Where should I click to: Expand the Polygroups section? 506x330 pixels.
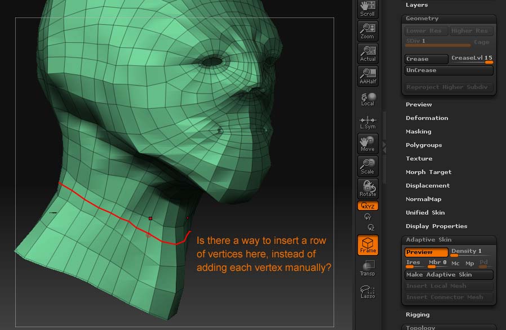[x=423, y=145]
